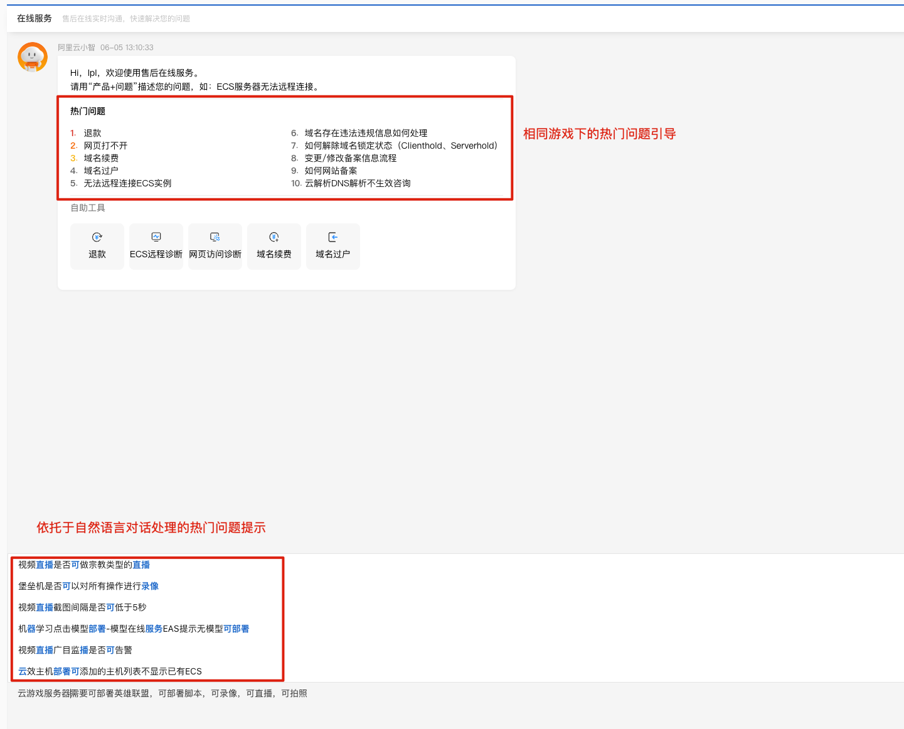Pick suggestion 堡垒机是否可以对所有操作进行录像
This screenshot has height=729, width=904.
[88, 586]
